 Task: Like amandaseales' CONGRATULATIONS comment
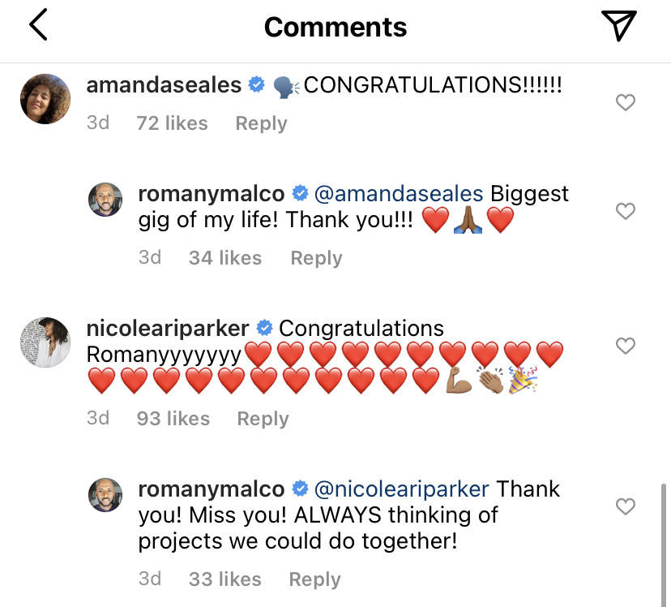click(x=625, y=102)
